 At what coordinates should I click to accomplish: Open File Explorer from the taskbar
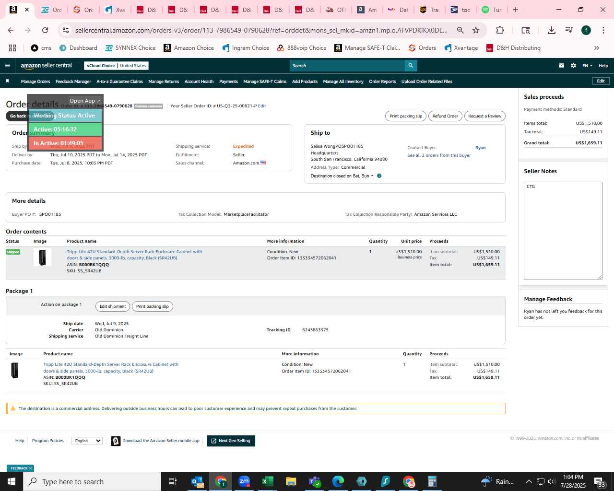tap(291, 481)
